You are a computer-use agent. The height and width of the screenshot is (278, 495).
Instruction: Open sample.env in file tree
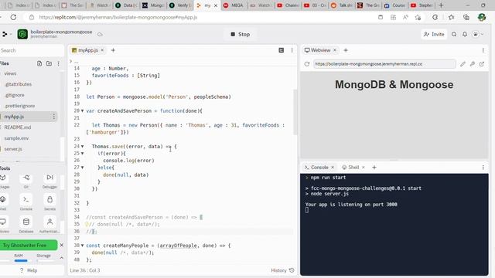tap(16, 138)
